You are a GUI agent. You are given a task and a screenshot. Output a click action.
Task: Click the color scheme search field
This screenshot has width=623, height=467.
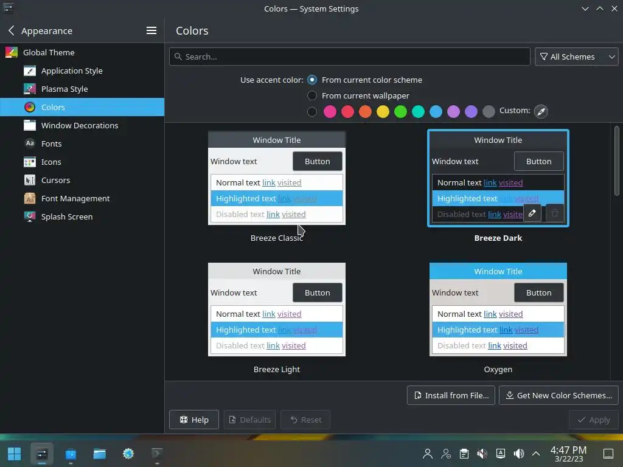coord(350,57)
